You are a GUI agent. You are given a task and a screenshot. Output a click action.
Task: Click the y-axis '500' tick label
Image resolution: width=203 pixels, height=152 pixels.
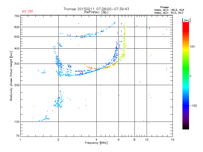coord(17,37)
